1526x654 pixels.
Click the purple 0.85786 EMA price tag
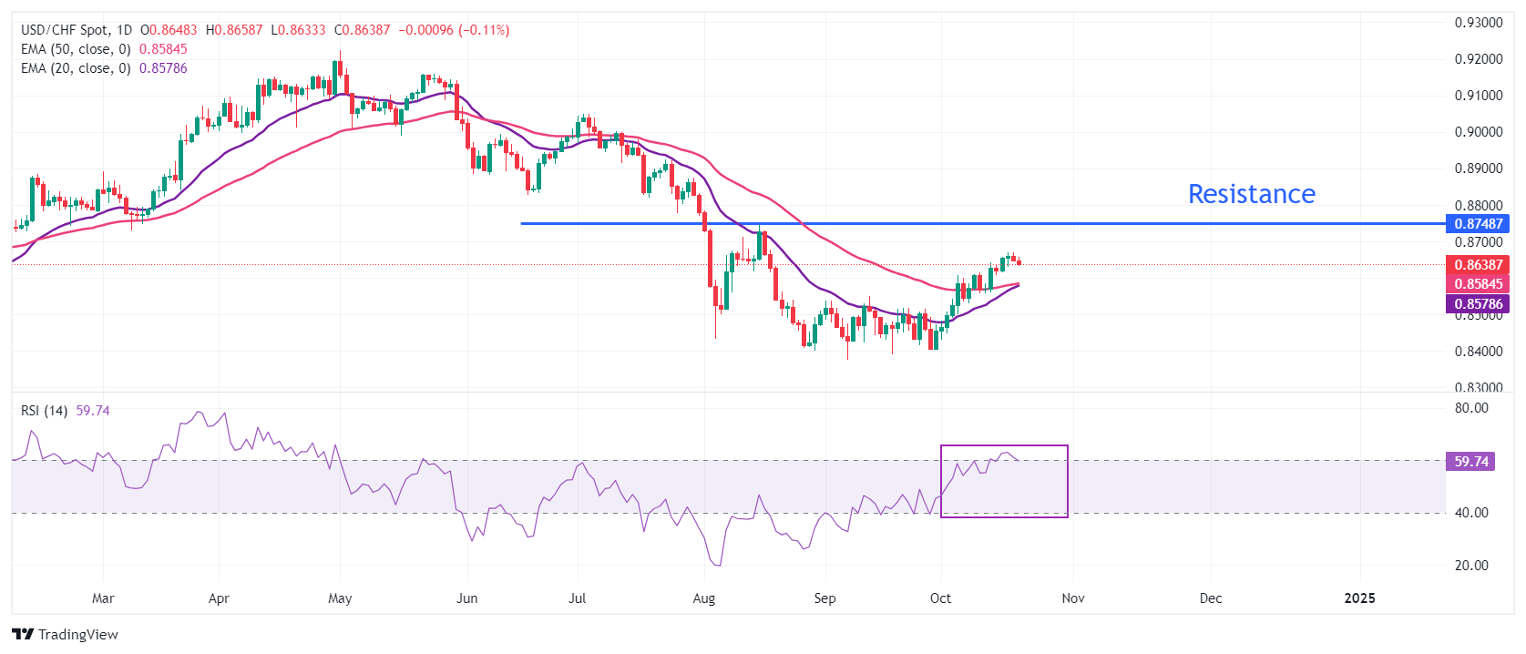[1478, 304]
